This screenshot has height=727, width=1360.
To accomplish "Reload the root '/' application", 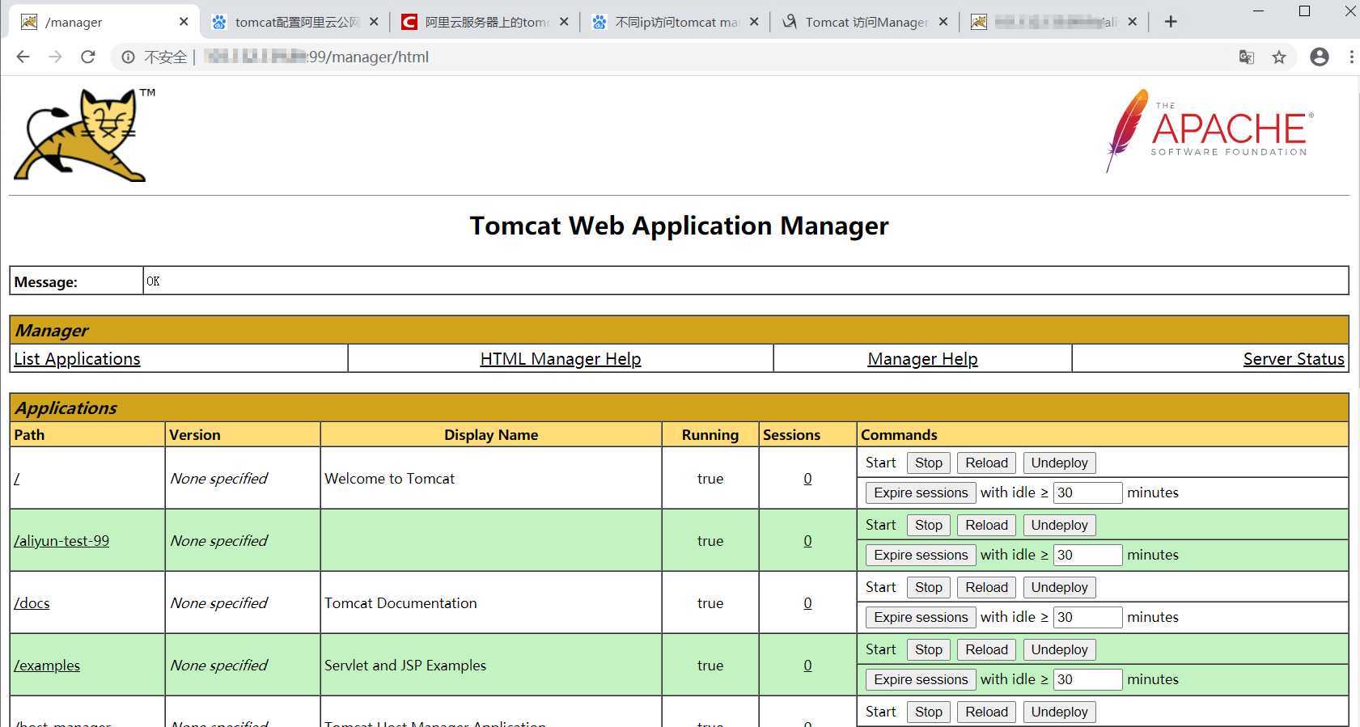I will [x=986, y=463].
